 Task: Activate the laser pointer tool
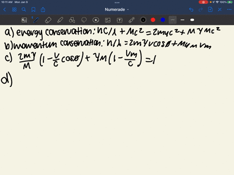click(132, 20)
